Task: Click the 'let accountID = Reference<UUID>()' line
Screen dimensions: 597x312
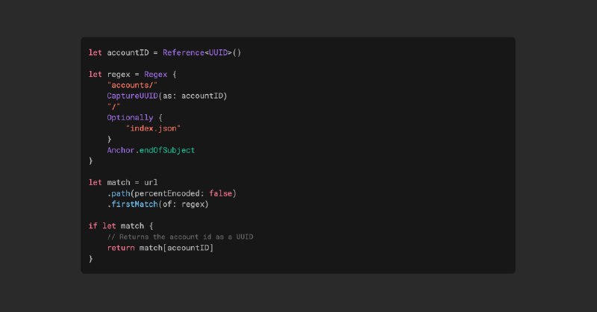Action: click(x=165, y=52)
